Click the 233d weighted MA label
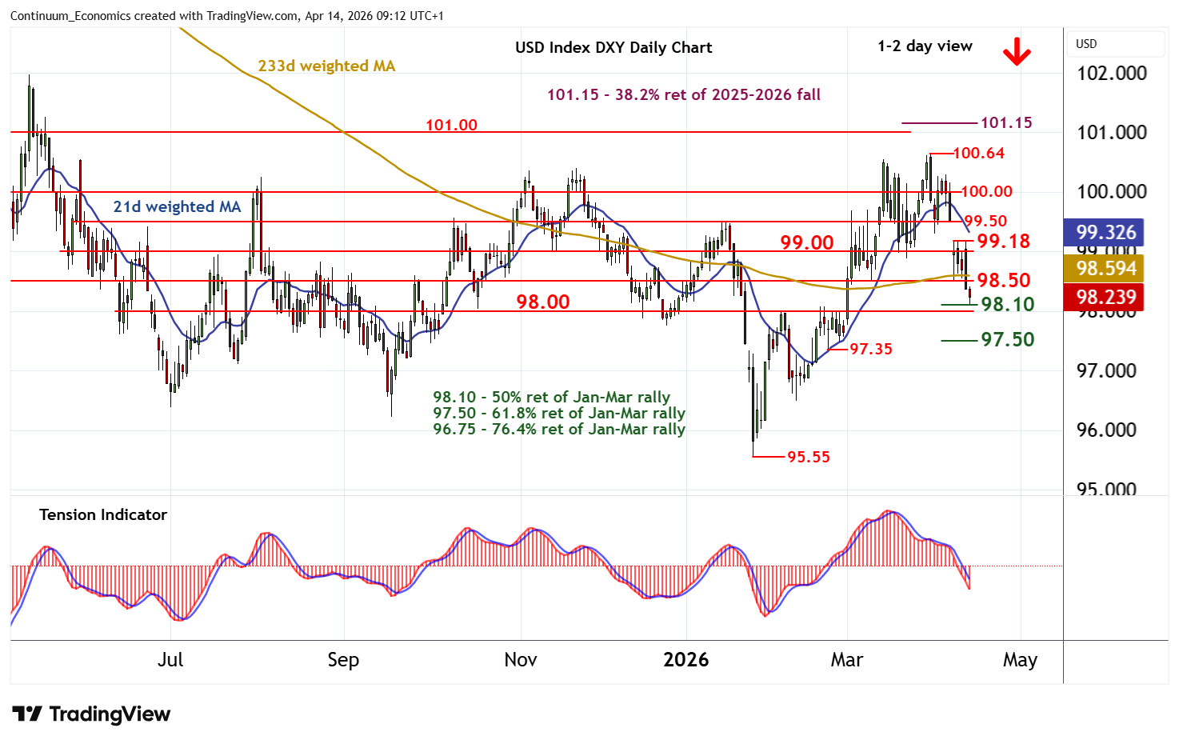Screen dimensions: 1179x744 tap(326, 66)
